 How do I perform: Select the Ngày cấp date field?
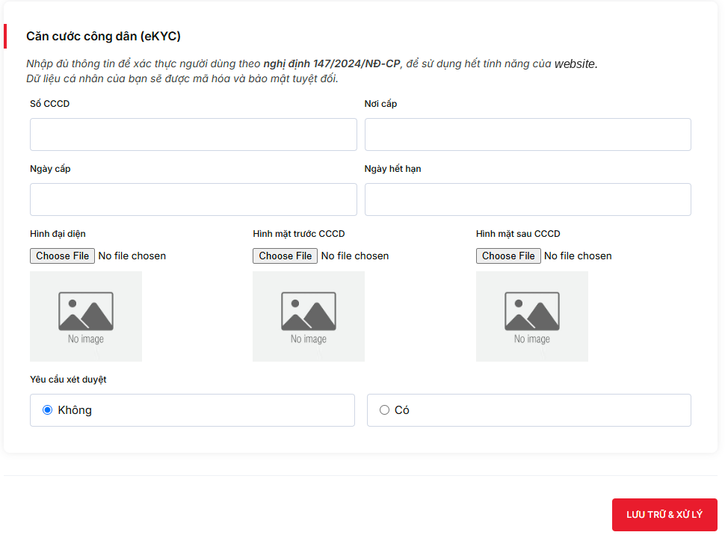[x=194, y=200]
